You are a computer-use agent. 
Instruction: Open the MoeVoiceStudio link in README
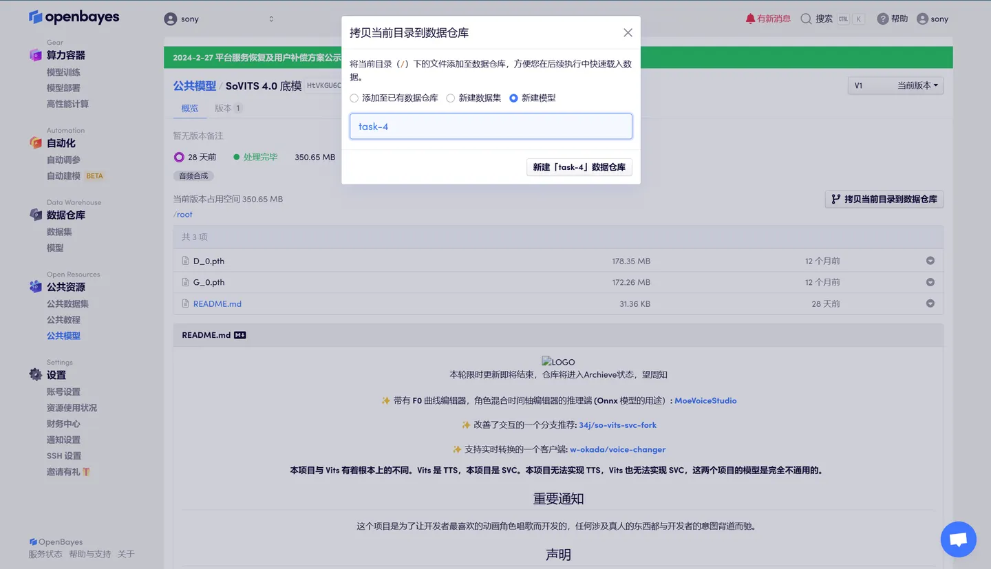(705, 399)
